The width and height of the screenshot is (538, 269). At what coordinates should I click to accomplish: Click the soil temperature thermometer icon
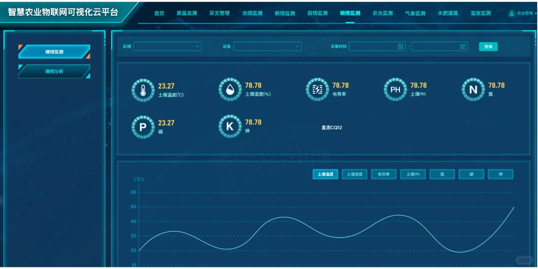(x=143, y=90)
